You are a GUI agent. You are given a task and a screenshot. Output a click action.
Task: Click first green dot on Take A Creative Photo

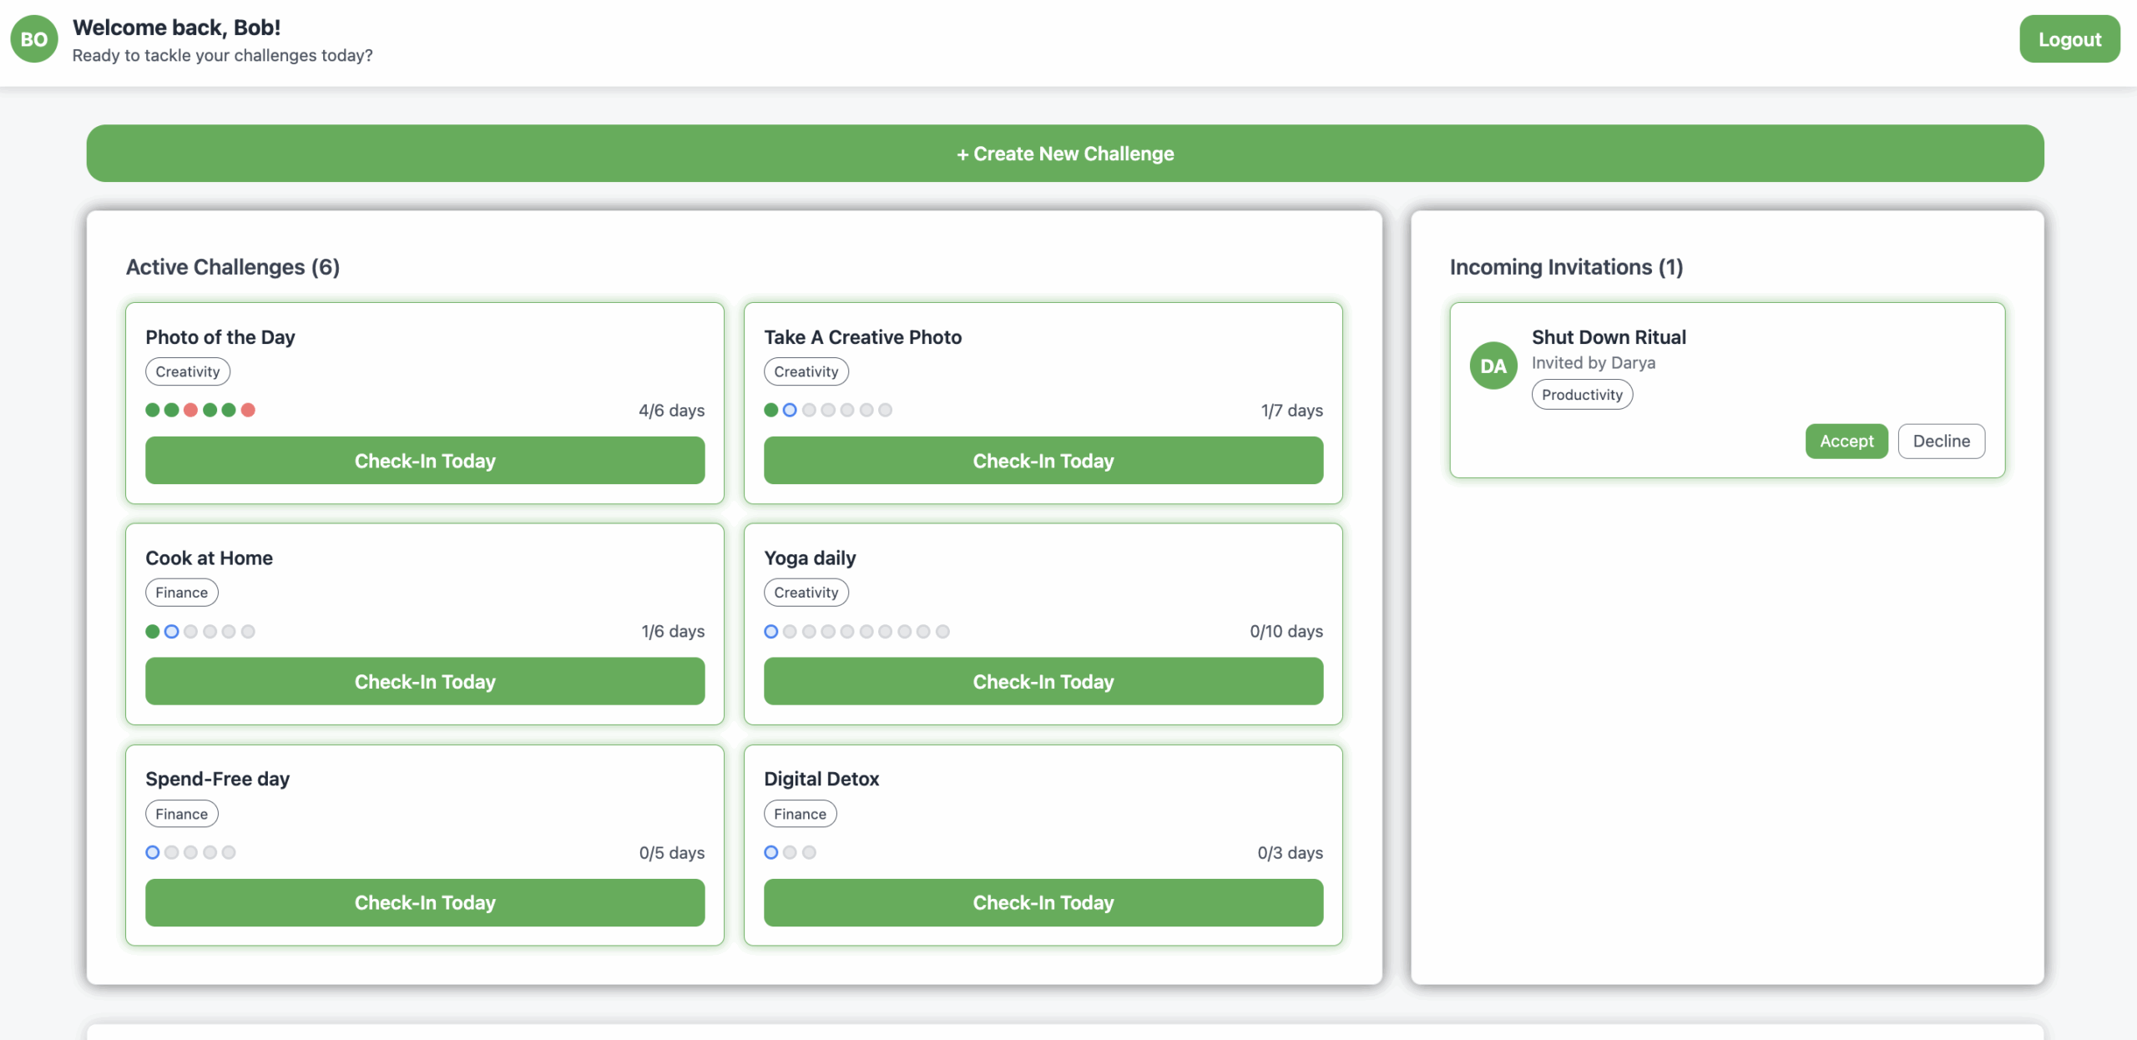[x=770, y=410]
